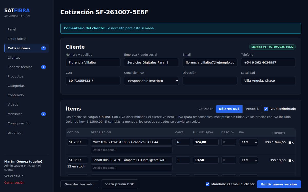308x192 pixels.
Task: Edit unit price 324,00
Action: [206, 142]
